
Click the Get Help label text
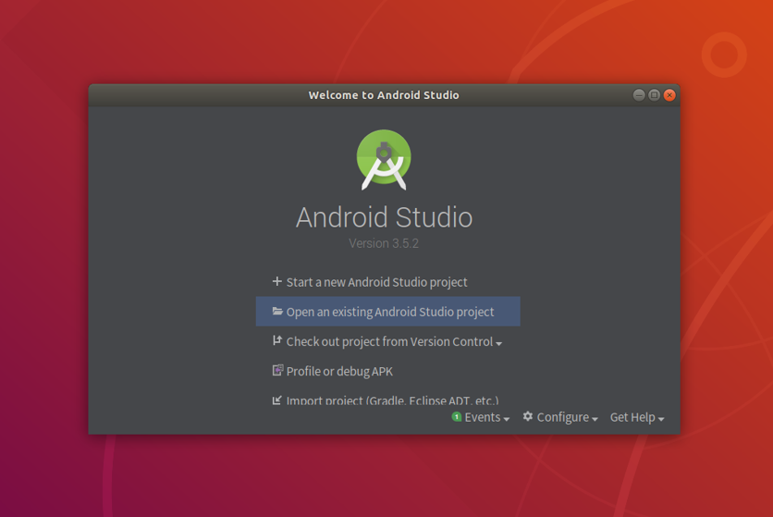pos(632,417)
